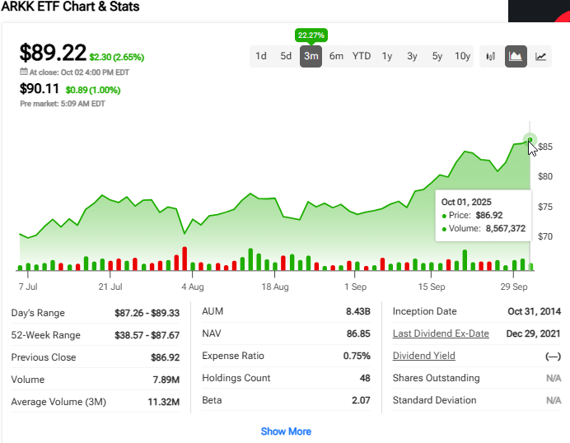Choose the 10y chart period

[462, 56]
